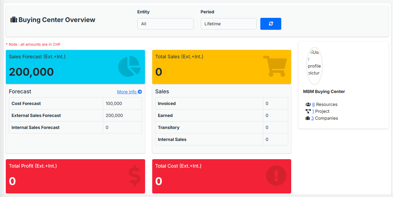Click the Invoiced row in Sales table
Screen dimensions: 393x197
pos(221,104)
